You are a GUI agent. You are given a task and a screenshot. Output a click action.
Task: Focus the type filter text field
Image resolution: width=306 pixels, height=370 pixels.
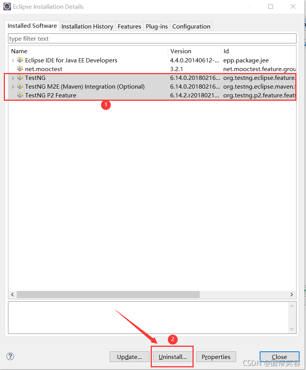152,38
